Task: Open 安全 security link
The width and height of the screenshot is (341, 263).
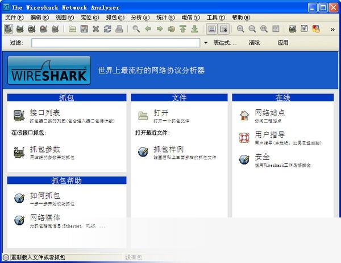Action: pyautogui.click(x=262, y=157)
